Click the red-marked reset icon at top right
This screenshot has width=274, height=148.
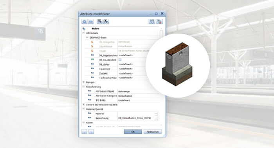pyautogui.click(x=159, y=21)
